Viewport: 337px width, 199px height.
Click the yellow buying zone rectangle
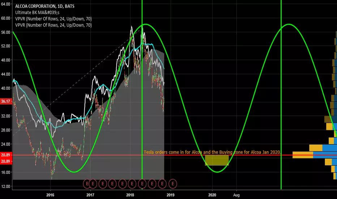point(217,160)
